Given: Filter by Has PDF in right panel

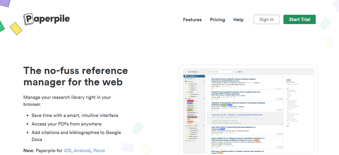Looking at the screenshot, I should [x=290, y=104].
